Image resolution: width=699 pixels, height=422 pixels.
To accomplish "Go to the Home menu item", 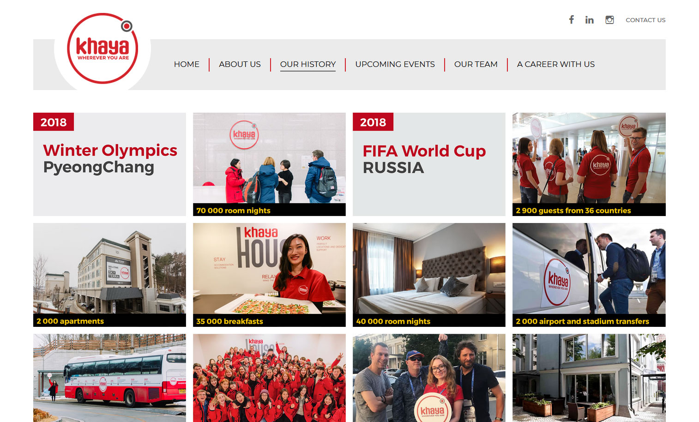I will (x=187, y=64).
